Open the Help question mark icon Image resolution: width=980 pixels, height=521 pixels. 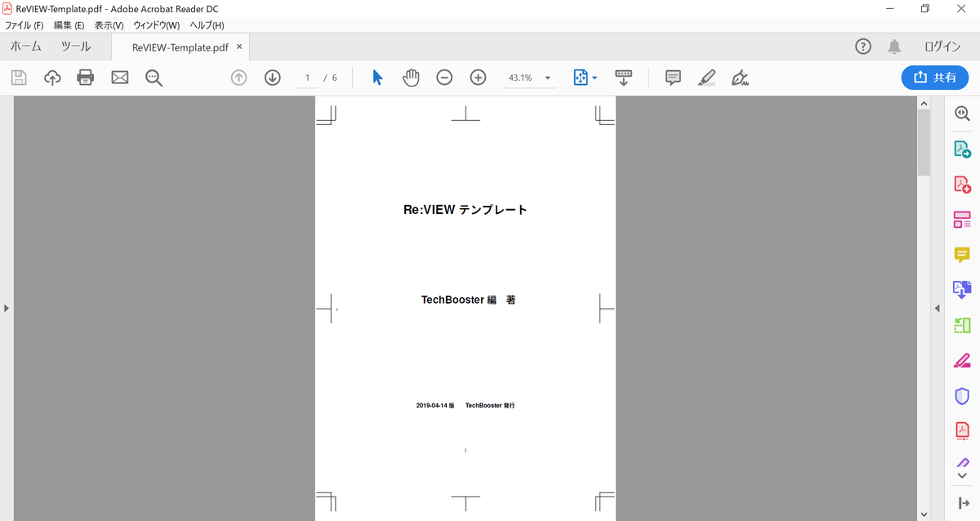point(863,47)
